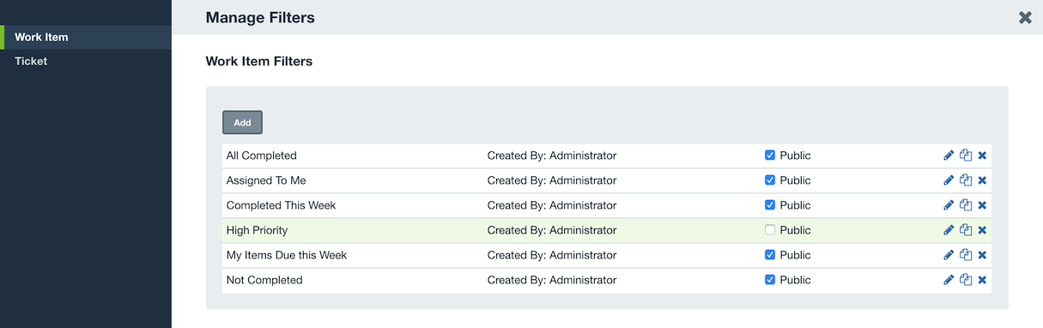Image resolution: width=1043 pixels, height=328 pixels.
Task: Add a new work item filter
Action: tap(242, 123)
